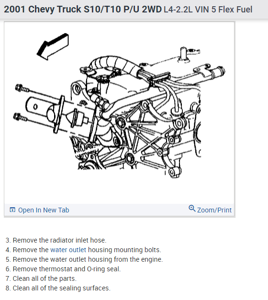Select the upper mounting bolt in diagram
268x300 pixels.
pyautogui.click(x=22, y=88)
